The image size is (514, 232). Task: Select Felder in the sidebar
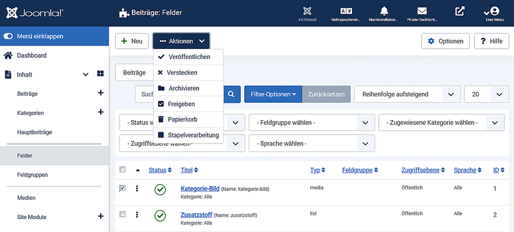[x=54, y=156]
